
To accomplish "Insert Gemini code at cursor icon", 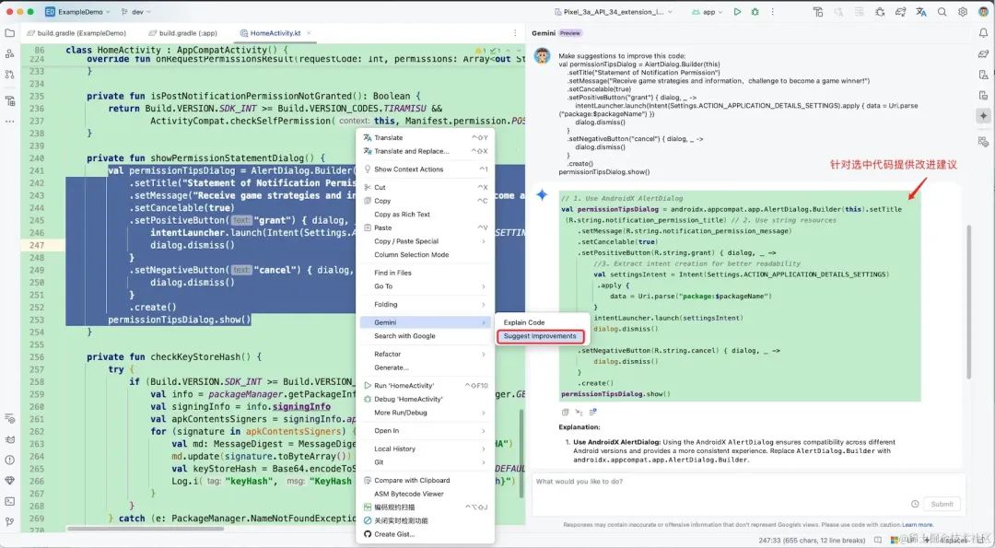I will pyautogui.click(x=579, y=413).
